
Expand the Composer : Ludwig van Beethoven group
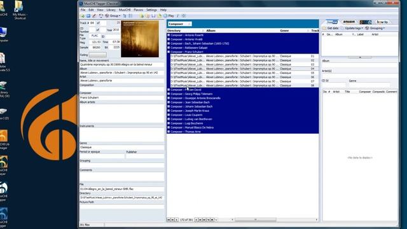(x=169, y=119)
